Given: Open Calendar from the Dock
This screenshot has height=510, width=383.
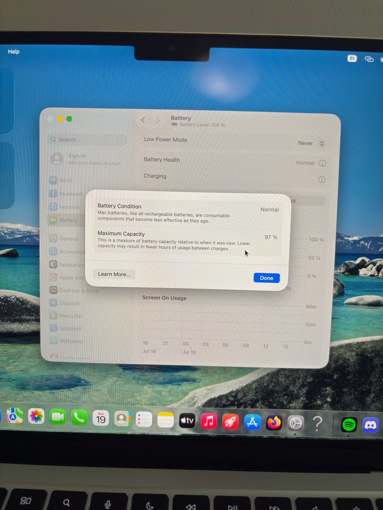Looking at the screenshot, I should point(101,418).
